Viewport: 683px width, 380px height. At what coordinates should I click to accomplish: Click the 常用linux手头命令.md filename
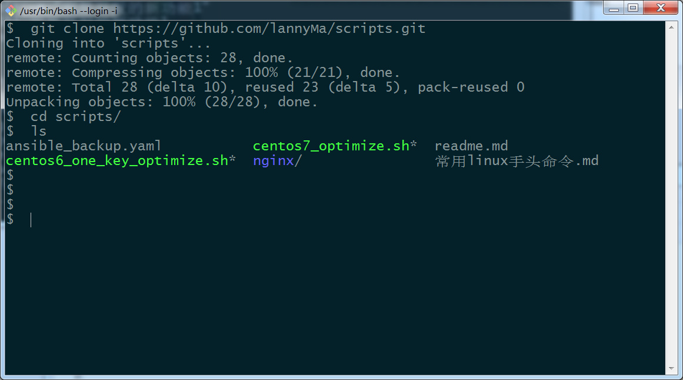(517, 162)
